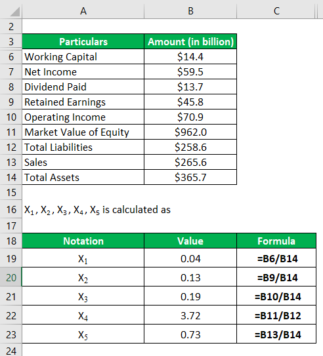Select the $13.7 value cell
This screenshot has height=356, width=323.
190,87
